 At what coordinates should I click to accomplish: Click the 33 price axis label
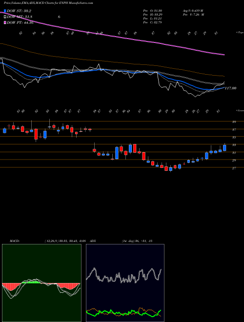point(234,145)
